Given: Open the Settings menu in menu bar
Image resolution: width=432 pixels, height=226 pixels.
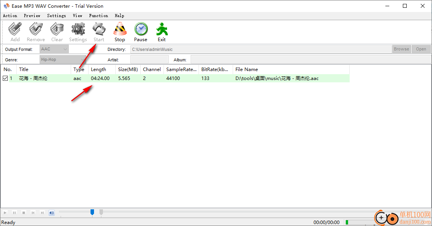Looking at the screenshot, I should tap(56, 16).
